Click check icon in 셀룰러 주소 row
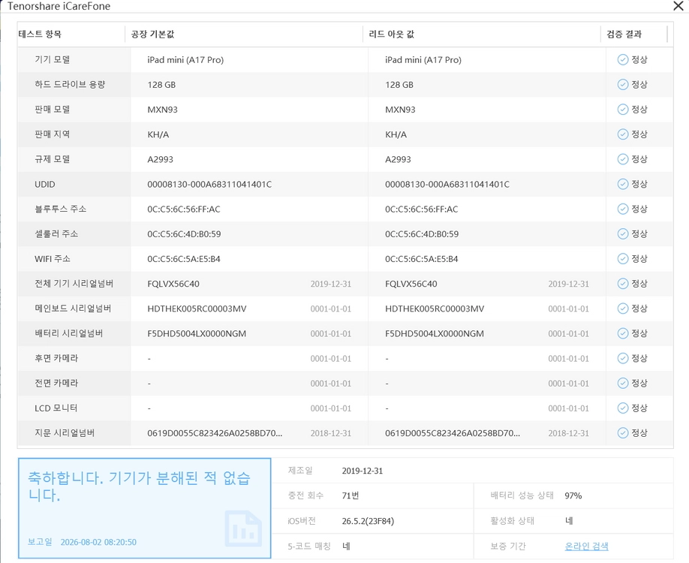This screenshot has width=689, height=563. click(623, 233)
